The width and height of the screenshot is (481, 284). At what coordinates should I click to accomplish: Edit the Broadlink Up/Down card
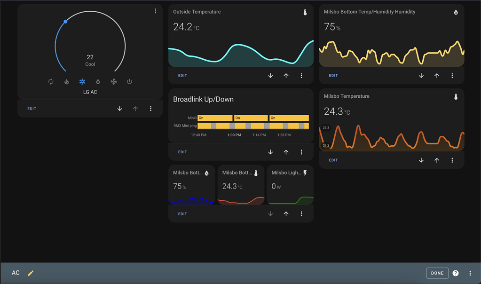182,152
